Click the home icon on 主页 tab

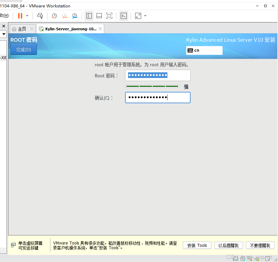click(x=14, y=29)
